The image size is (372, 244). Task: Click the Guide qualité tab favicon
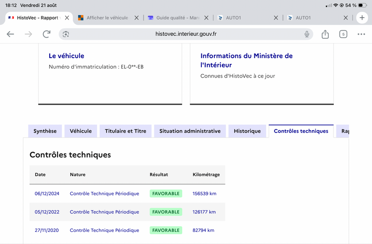[x=150, y=18]
